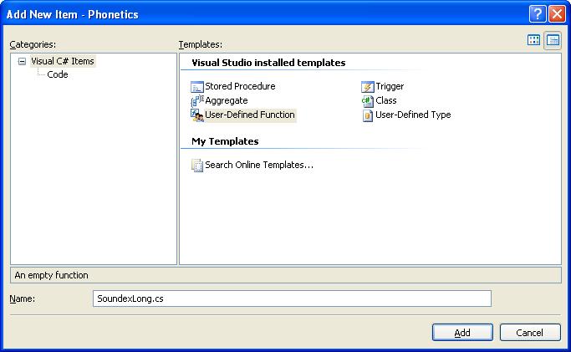Click the Search Online Templates icon
Viewport: 571px width, 352px height.
197,165
